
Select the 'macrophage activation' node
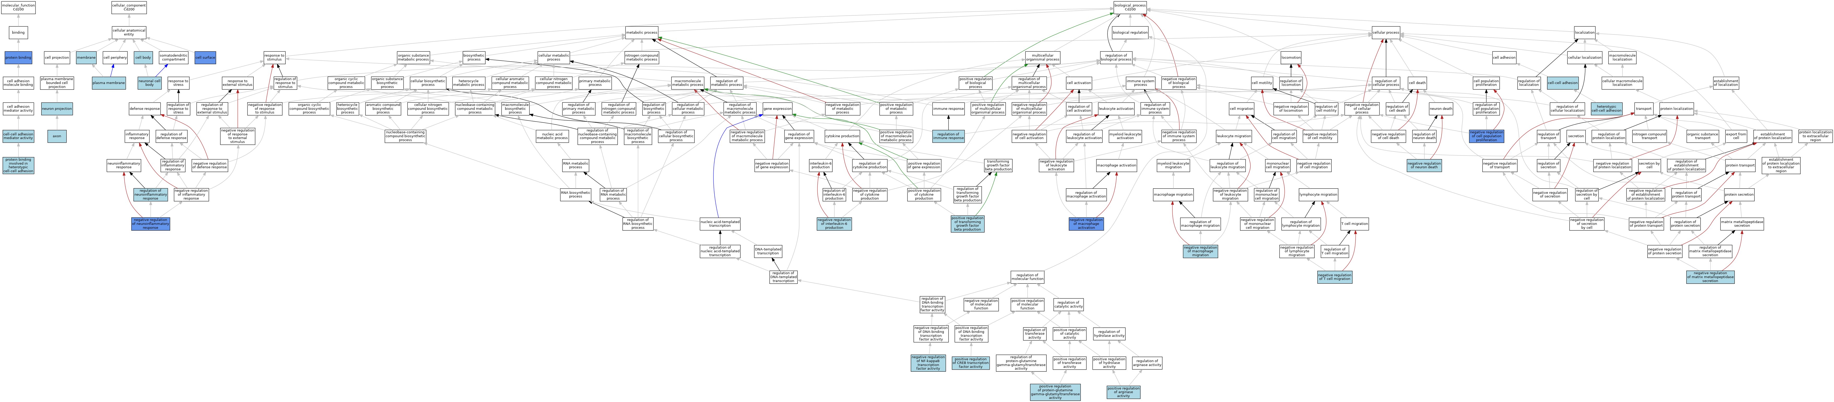[1116, 166]
